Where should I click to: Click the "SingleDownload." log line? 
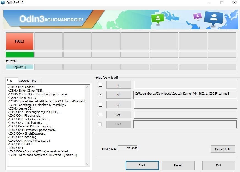coord(27,133)
